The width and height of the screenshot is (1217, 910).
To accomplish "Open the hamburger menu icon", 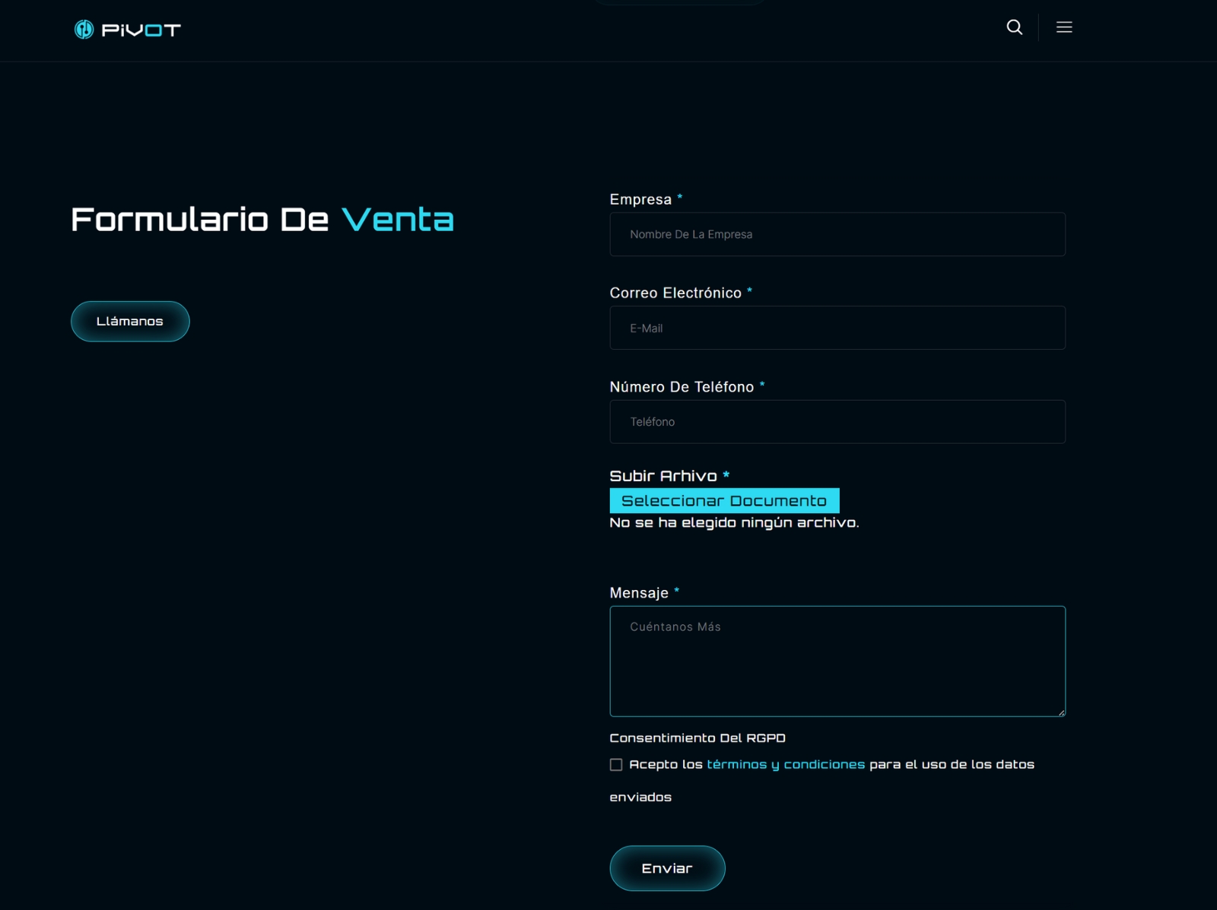I will [x=1064, y=27].
